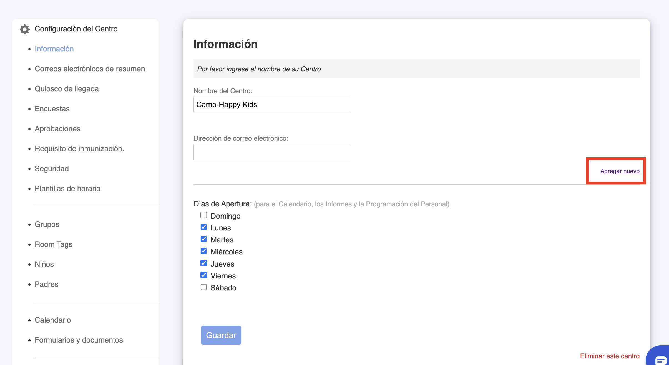The image size is (669, 365).
Task: Go to Formularios y documentos
Action: pyautogui.click(x=79, y=340)
